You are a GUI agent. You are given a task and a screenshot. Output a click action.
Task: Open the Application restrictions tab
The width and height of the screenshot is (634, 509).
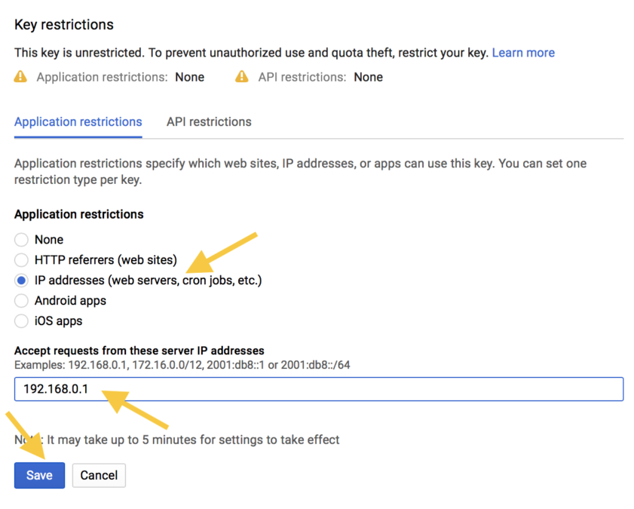78,121
